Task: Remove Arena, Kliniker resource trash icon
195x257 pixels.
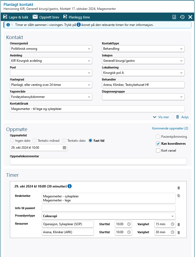Action: tap(179, 232)
